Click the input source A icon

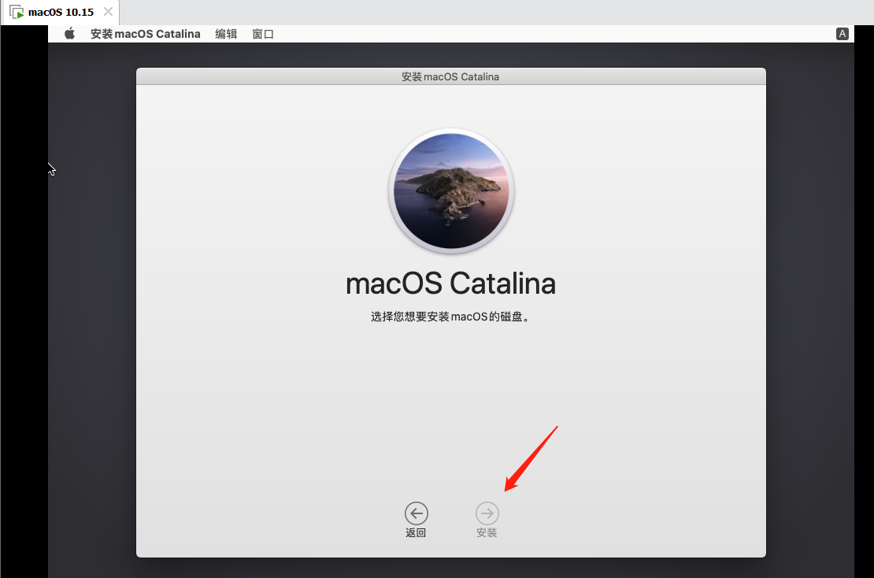[x=843, y=34]
